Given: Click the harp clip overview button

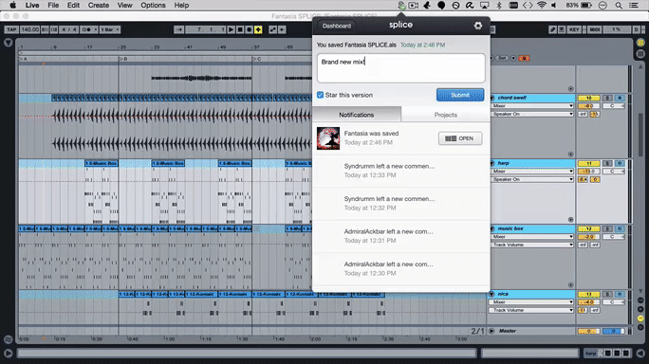Looking at the screenshot, I should coord(590,354).
